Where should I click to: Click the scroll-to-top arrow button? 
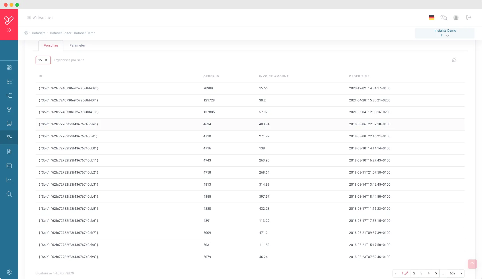click(472, 264)
